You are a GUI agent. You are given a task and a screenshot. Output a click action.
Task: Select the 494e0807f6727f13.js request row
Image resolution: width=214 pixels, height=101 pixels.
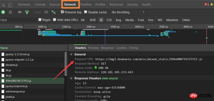(32, 81)
